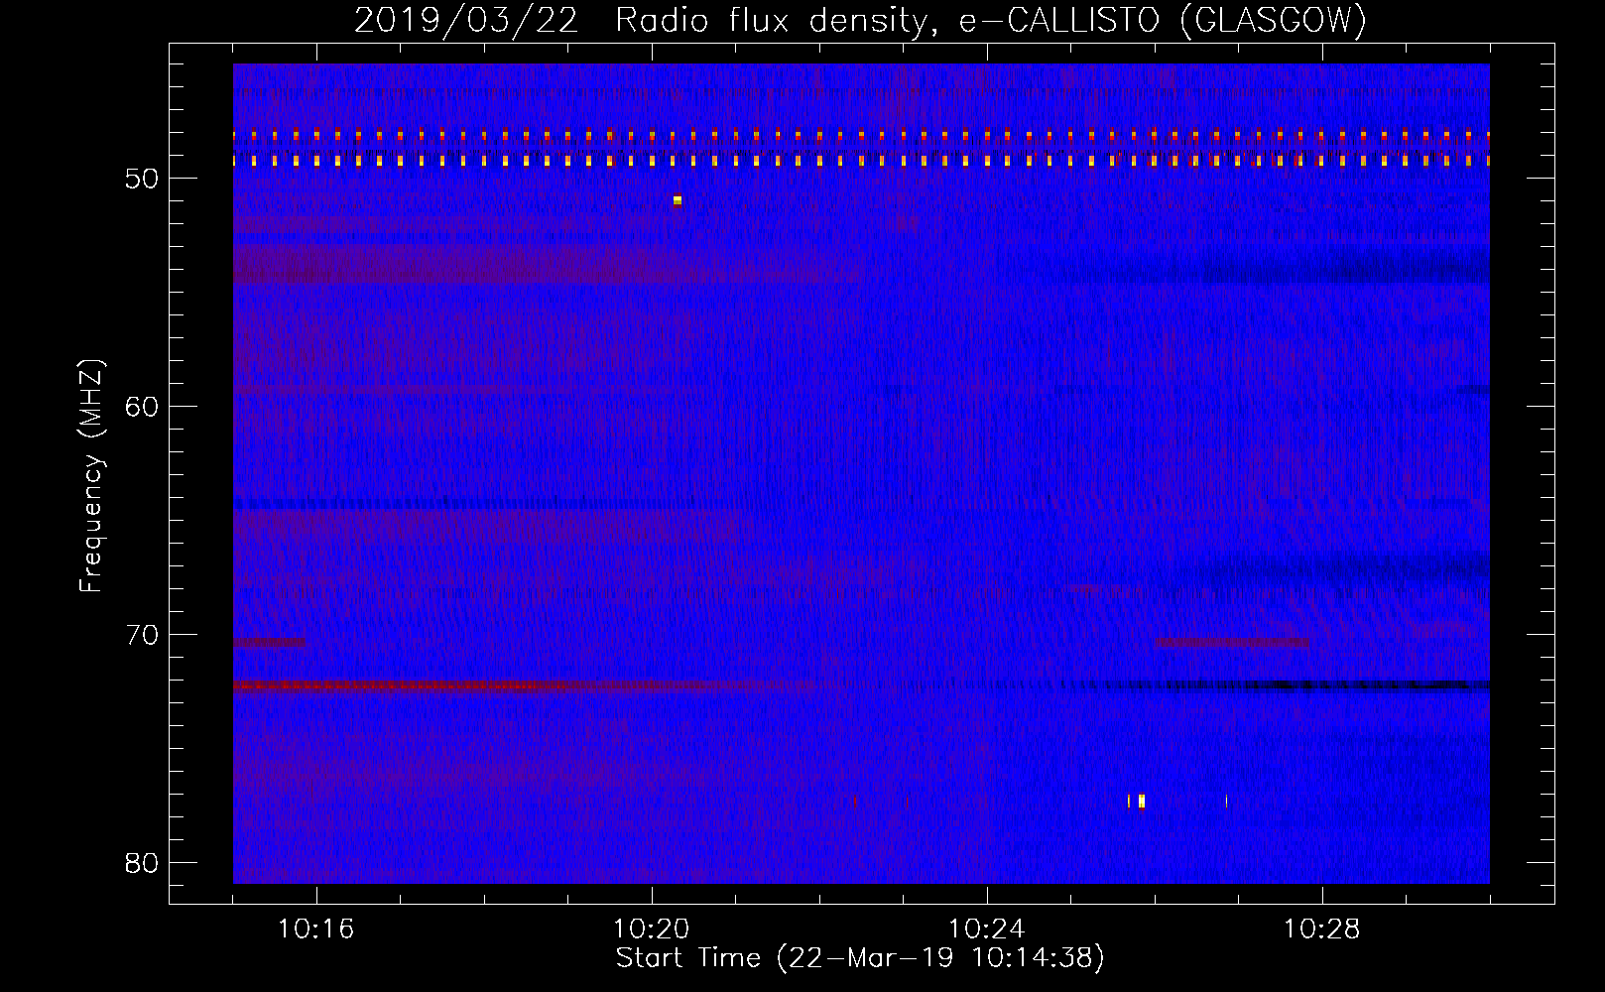The image size is (1605, 992).
Task: Click the '60' frequency tick label
Action: (x=143, y=407)
